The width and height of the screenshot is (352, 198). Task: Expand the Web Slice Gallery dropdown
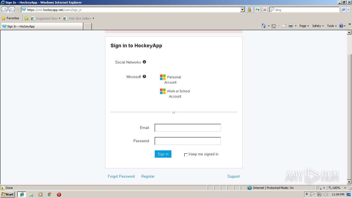click(93, 18)
